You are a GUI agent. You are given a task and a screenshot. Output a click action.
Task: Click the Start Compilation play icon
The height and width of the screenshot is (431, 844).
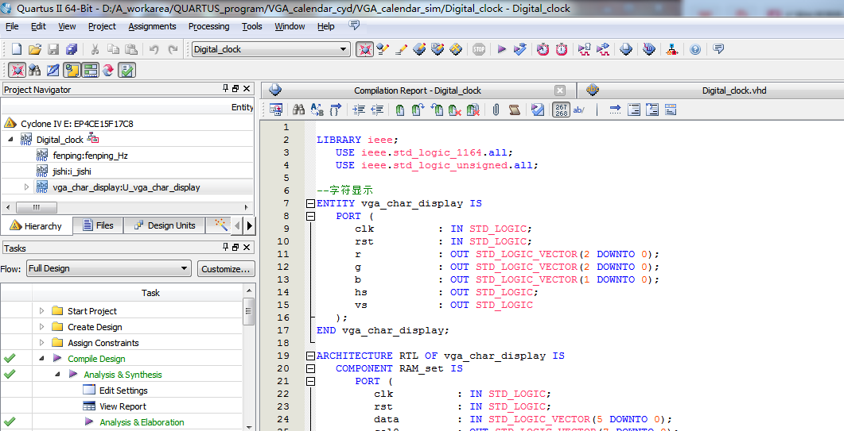pos(502,49)
